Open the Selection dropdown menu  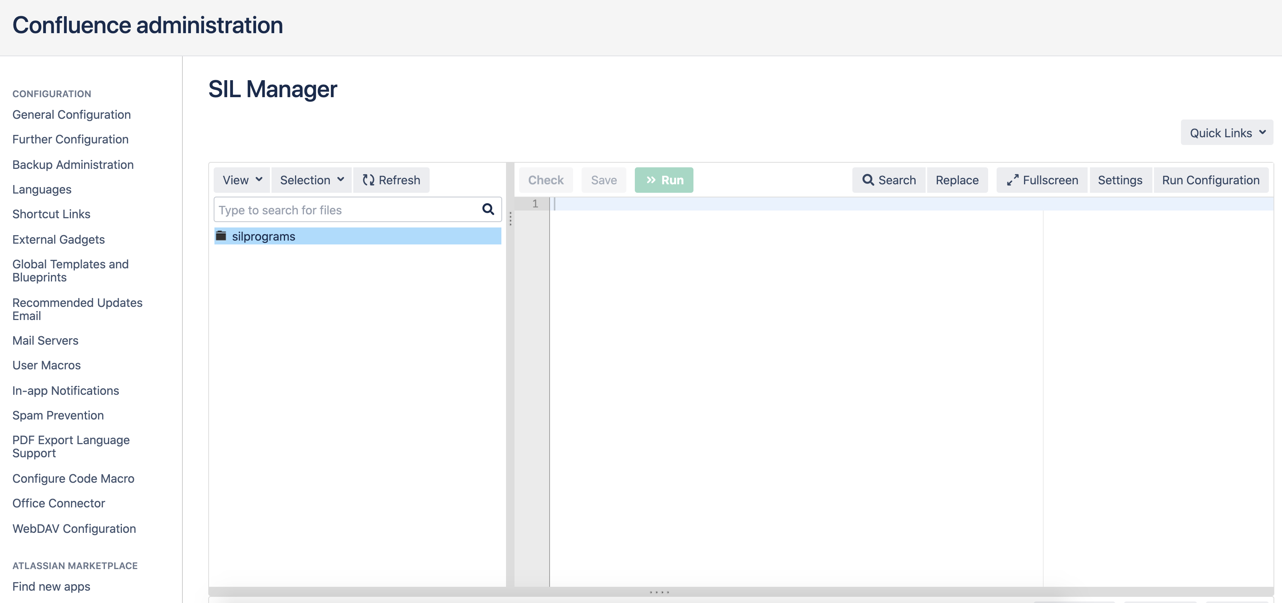coord(312,180)
